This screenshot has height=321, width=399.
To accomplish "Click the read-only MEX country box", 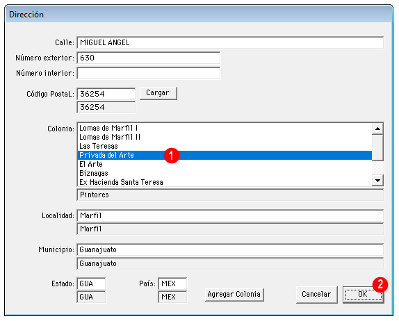I will tap(172, 297).
